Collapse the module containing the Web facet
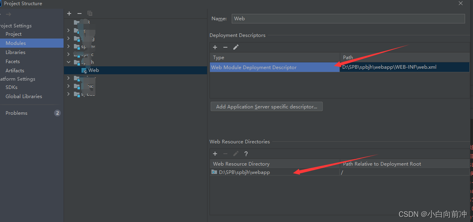The image size is (473, 222). click(x=68, y=62)
